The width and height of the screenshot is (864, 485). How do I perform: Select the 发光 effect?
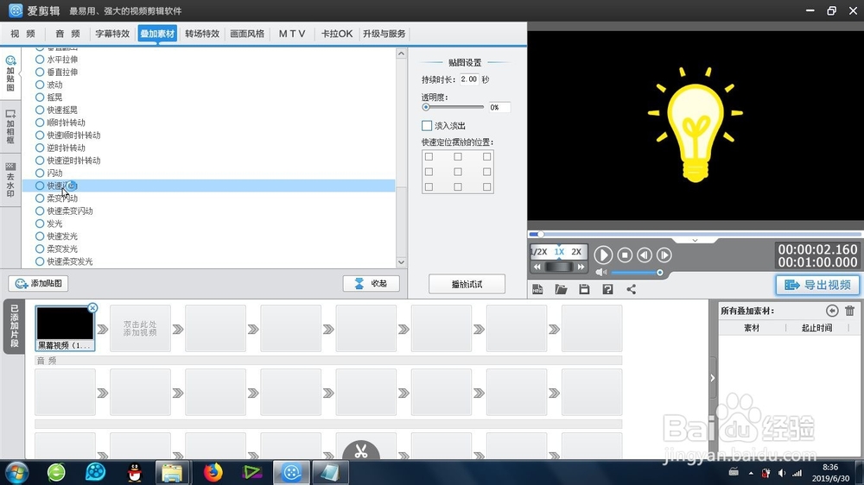coord(49,224)
